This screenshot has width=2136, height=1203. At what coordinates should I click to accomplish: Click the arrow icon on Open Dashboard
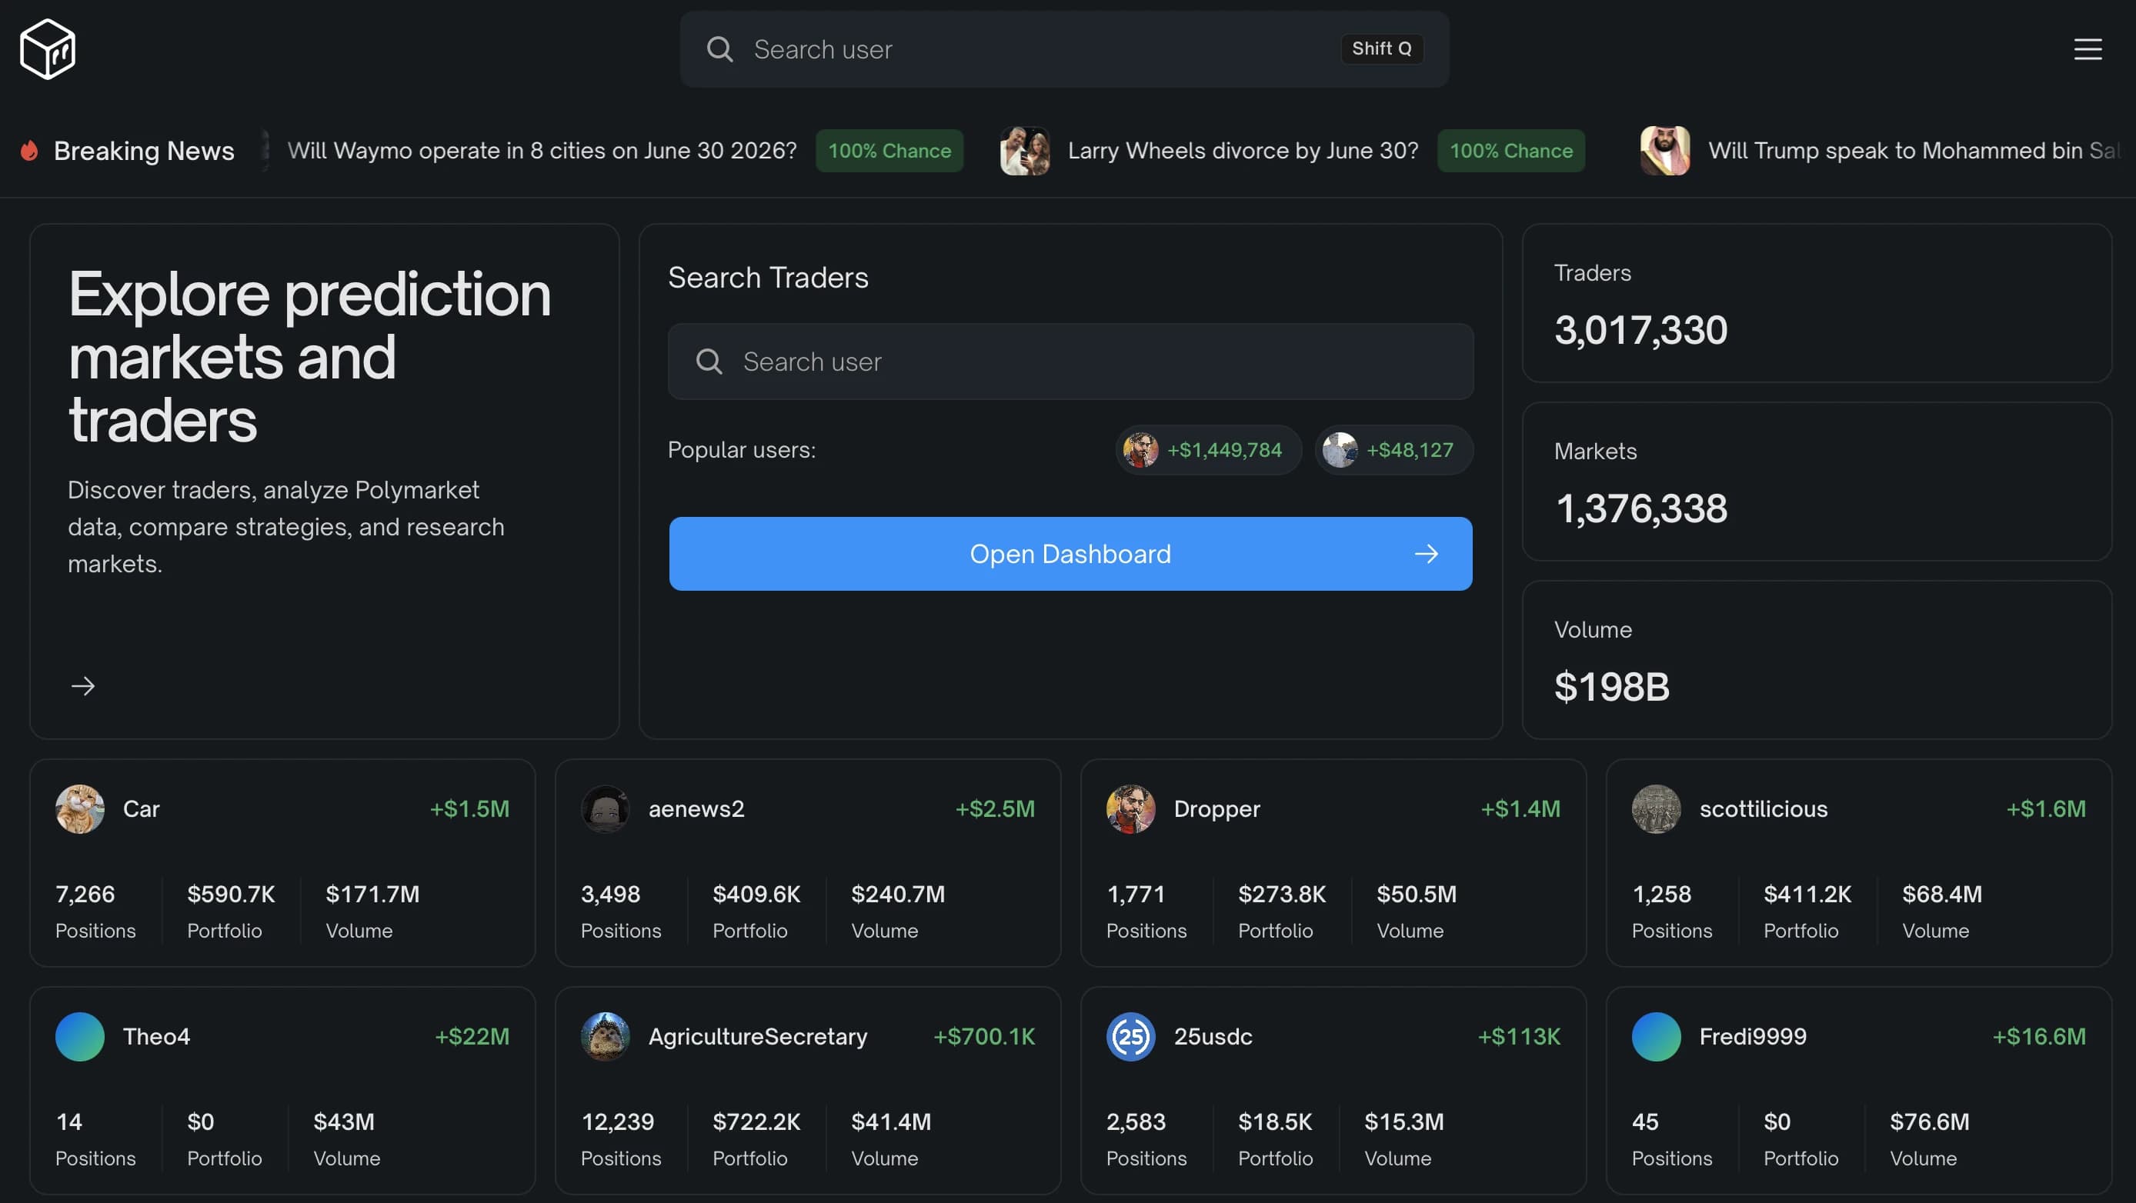pos(1427,553)
